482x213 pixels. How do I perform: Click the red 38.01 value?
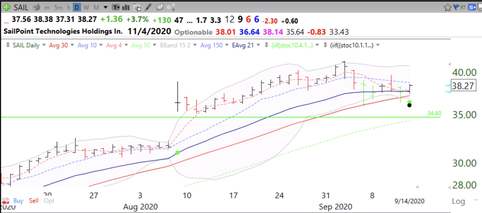tap(225, 32)
